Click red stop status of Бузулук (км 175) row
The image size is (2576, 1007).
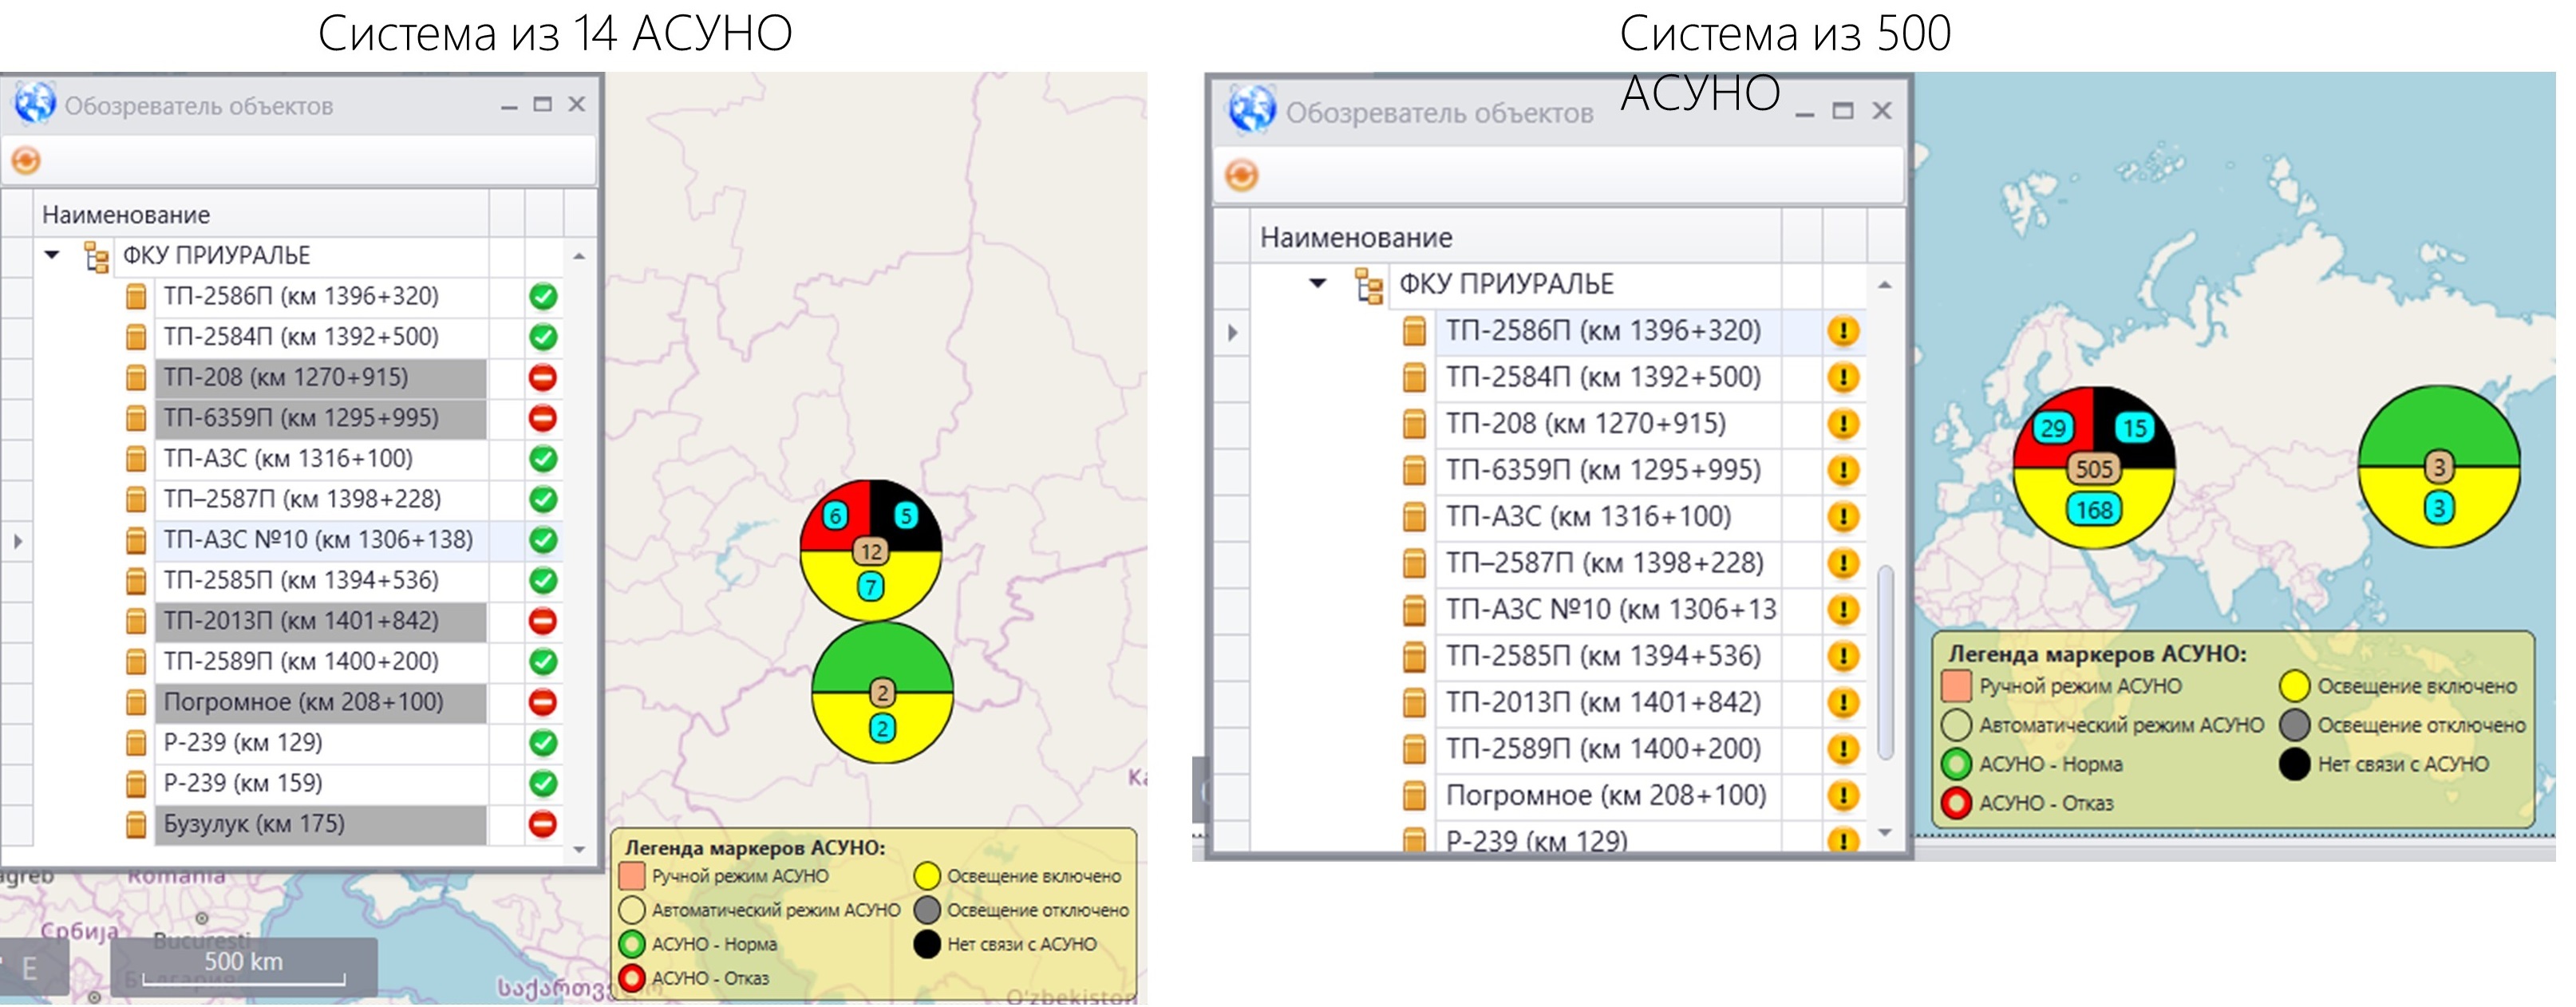[x=543, y=824]
